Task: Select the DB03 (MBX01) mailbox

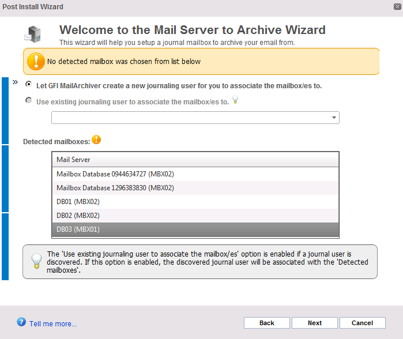Action: (x=195, y=229)
